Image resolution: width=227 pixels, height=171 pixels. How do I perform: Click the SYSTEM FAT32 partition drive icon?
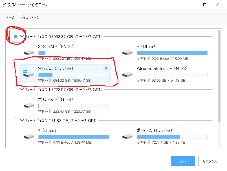pyautogui.click(x=29, y=52)
